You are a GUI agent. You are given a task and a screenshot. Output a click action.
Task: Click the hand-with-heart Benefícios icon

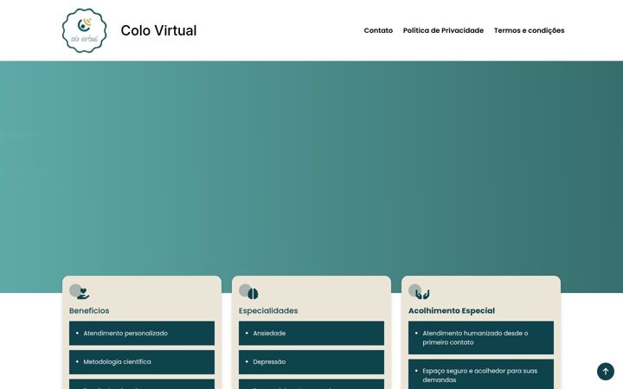tap(83, 294)
